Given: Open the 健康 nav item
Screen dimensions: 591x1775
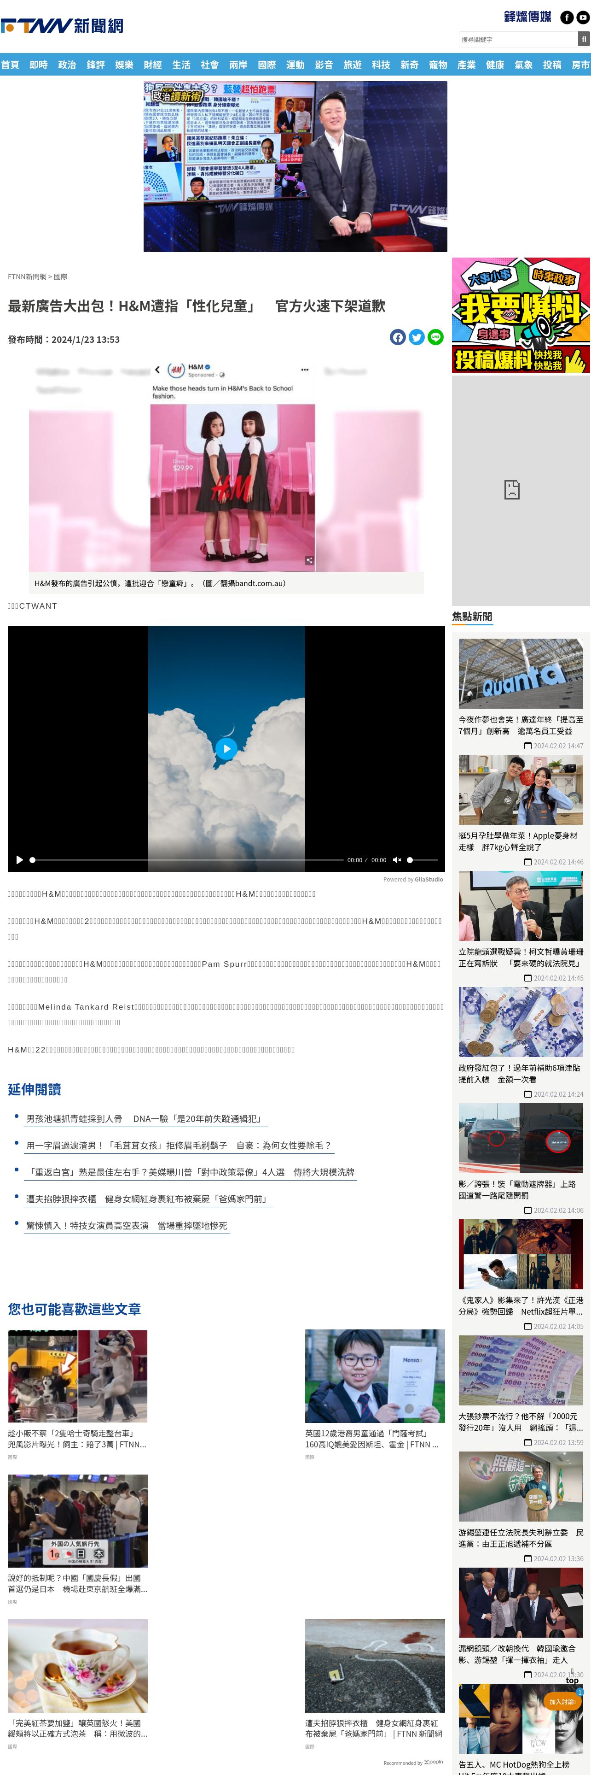Looking at the screenshot, I should (x=495, y=65).
